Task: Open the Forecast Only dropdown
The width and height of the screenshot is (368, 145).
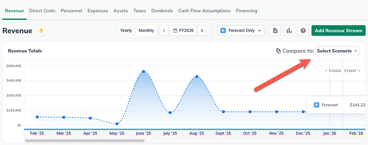Action: click(241, 31)
